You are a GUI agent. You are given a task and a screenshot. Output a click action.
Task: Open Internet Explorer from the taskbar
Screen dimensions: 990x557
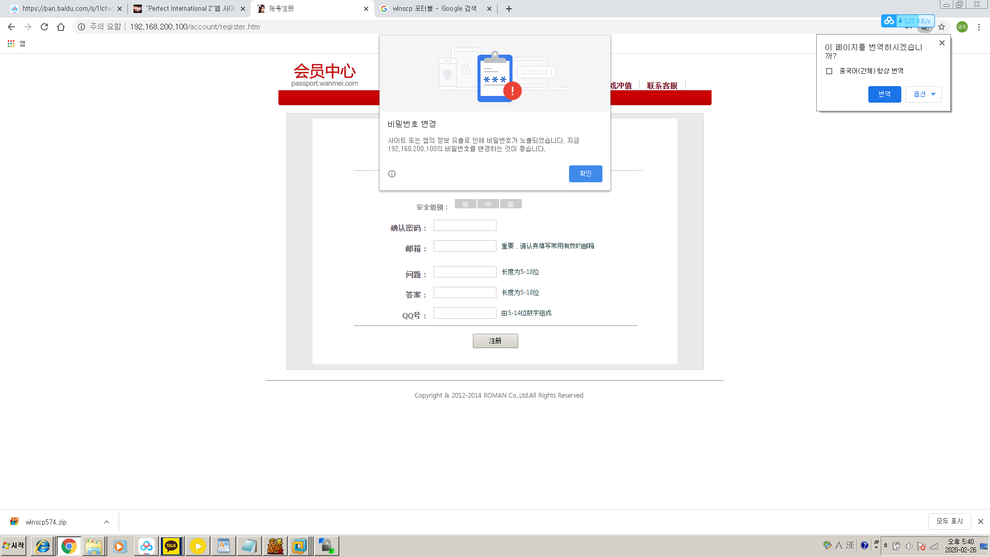pyautogui.click(x=42, y=546)
